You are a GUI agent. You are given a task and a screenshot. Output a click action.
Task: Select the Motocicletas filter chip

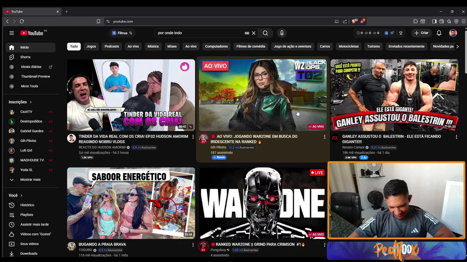tap(349, 47)
